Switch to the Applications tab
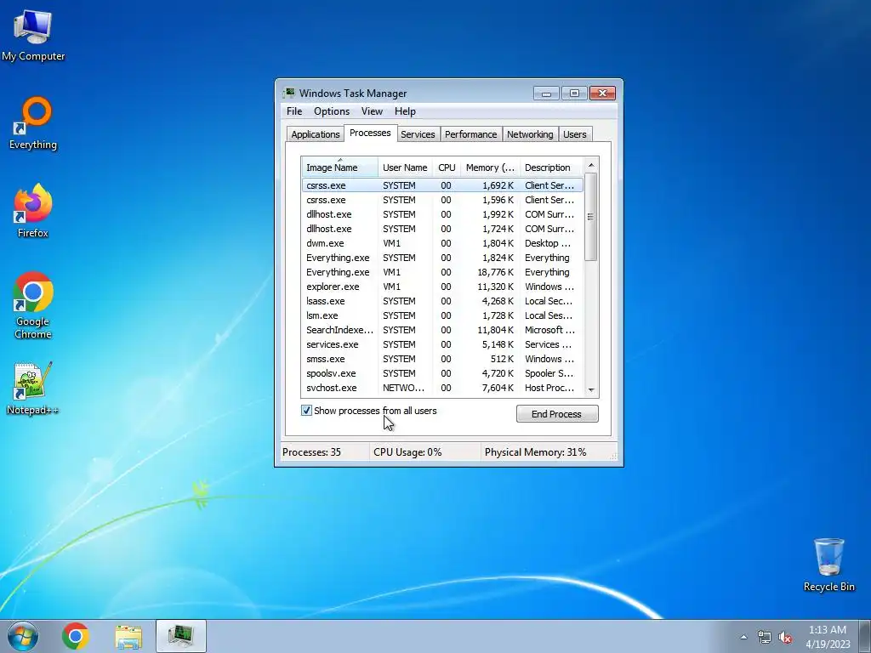 315,134
